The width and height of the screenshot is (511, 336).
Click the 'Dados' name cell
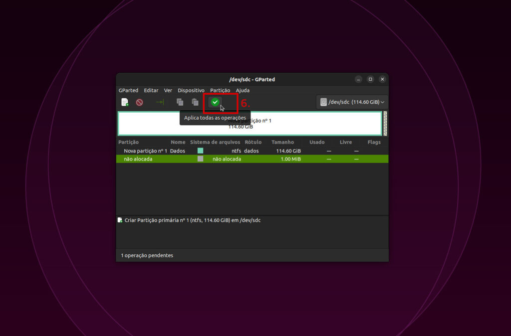(178, 151)
